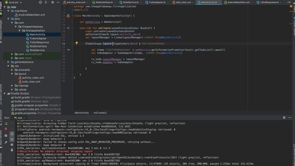Screen dimensions: 295x166
Task: Rerun the app from Run panel
Action: point(6,124)
